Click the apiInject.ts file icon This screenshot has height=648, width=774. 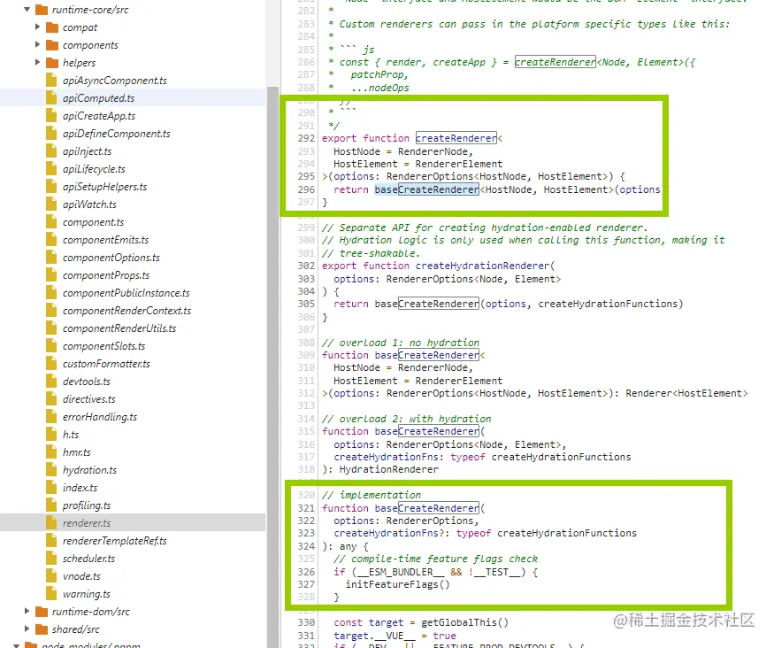pyautogui.click(x=51, y=151)
